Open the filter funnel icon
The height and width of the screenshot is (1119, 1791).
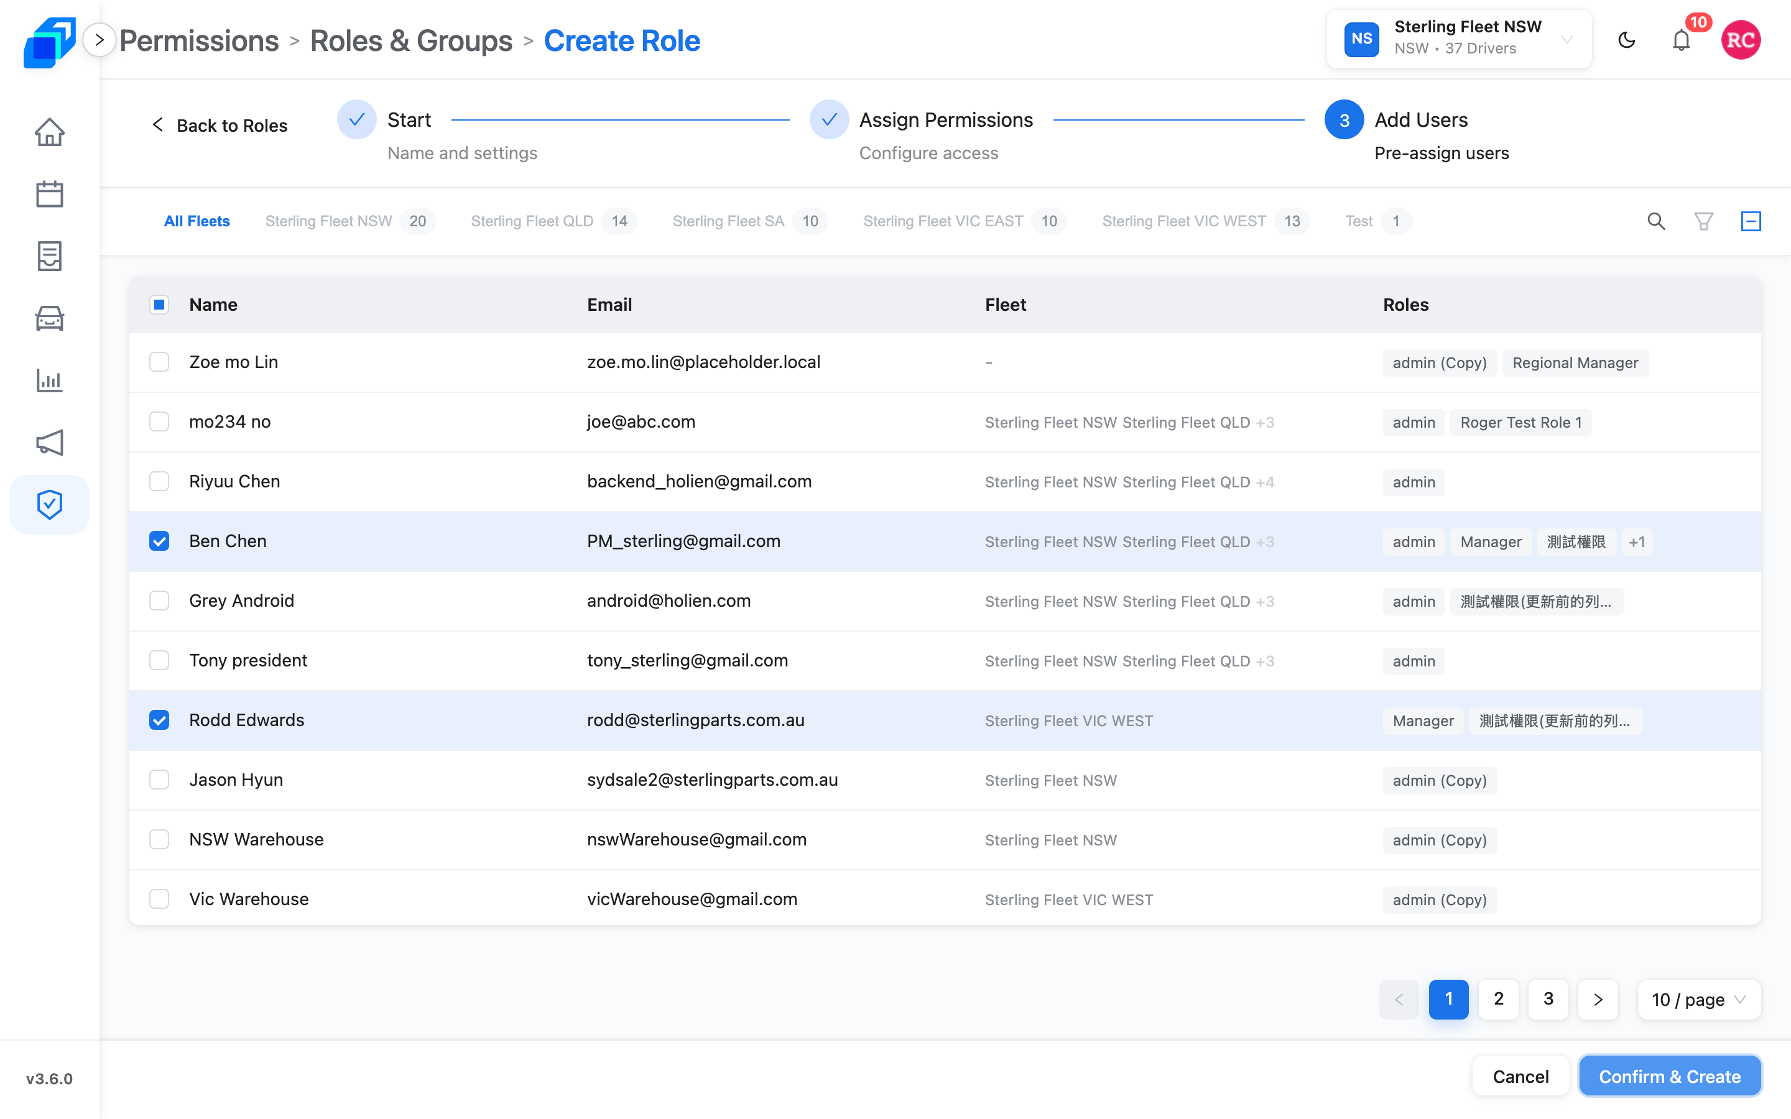point(1704,221)
